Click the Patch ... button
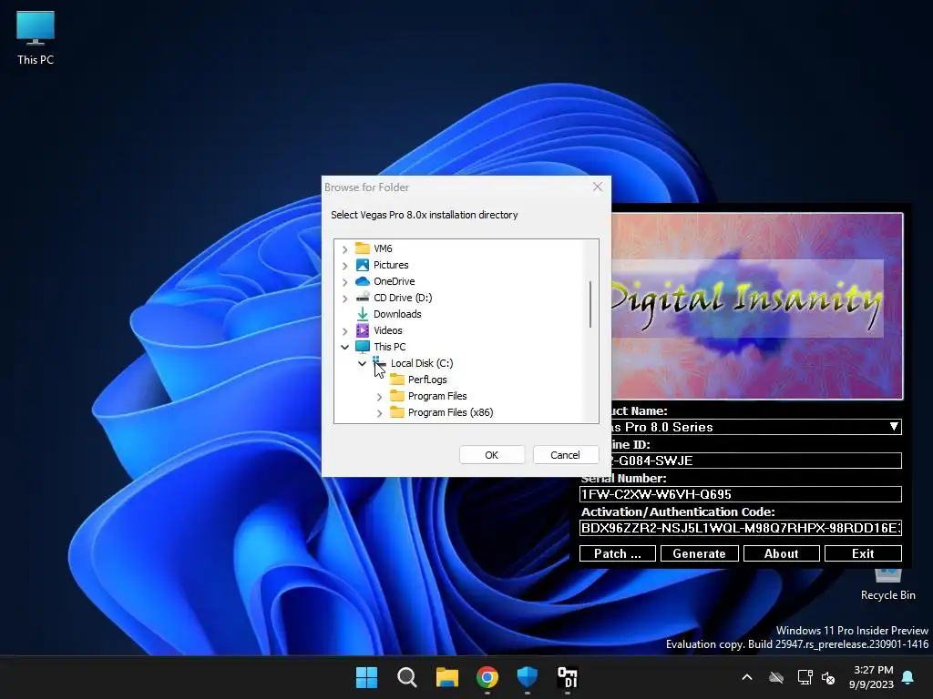933x699 pixels. click(618, 553)
